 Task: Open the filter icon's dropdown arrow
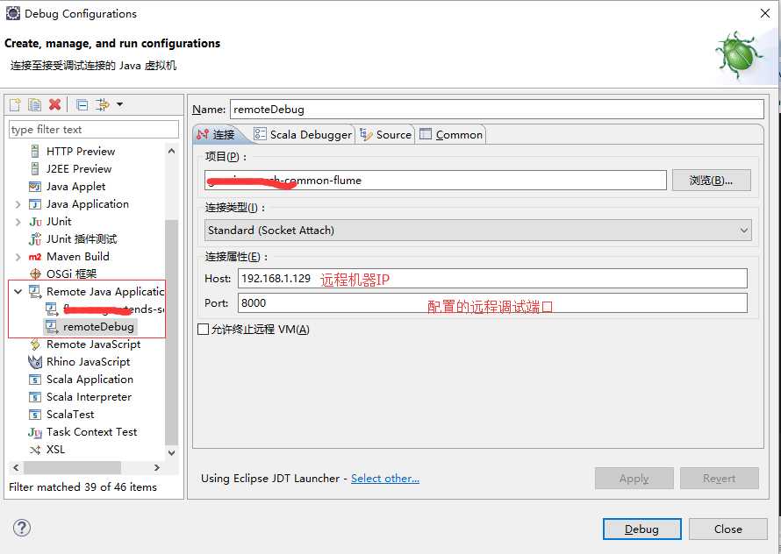(119, 104)
